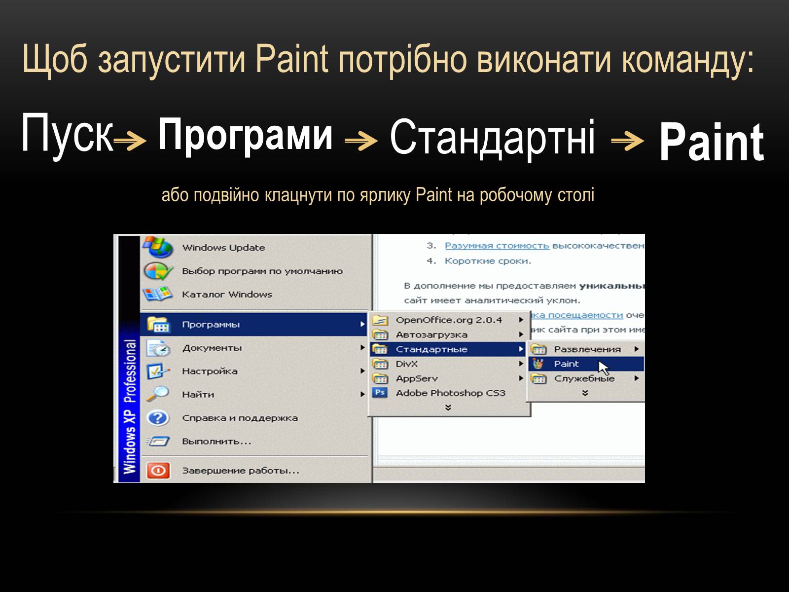Expand the Автозагрузка submenu arrow
789x592 pixels.
[520, 334]
